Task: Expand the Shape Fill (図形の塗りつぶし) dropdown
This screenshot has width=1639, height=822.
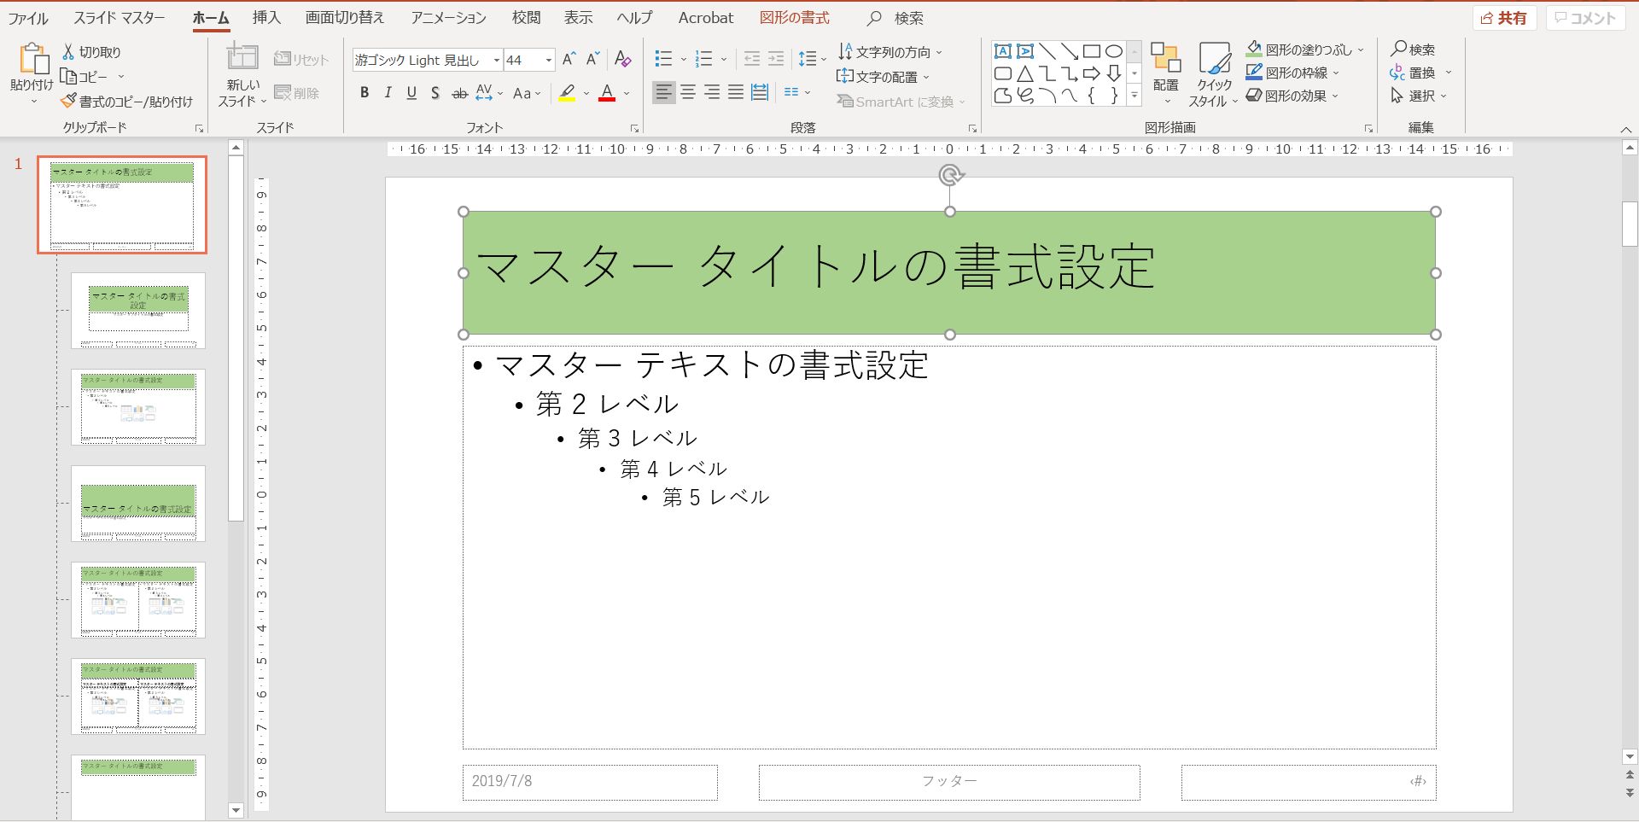Action: pyautogui.click(x=1359, y=50)
